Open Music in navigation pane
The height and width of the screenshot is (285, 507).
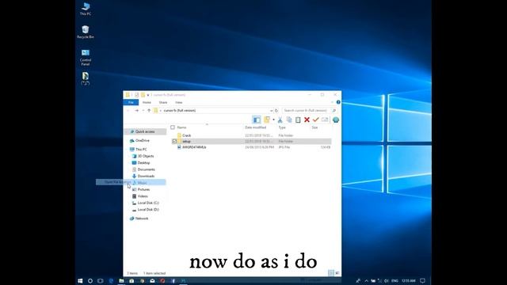[x=142, y=183]
